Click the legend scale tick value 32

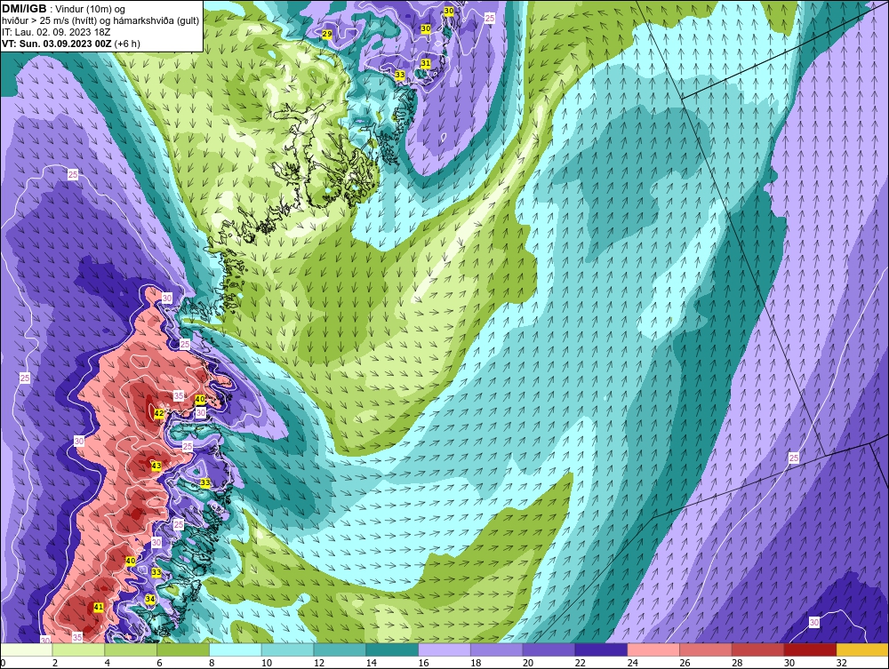tap(841, 663)
